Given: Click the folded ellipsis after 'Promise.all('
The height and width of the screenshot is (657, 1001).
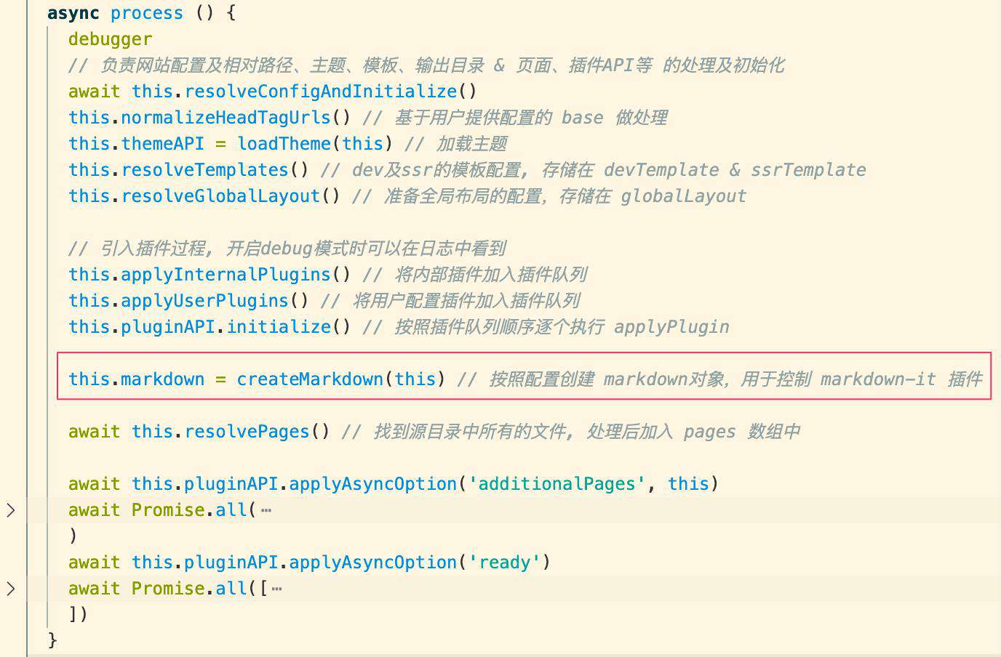Looking at the screenshot, I should pyautogui.click(x=266, y=510).
